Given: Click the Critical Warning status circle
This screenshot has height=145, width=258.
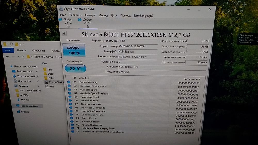Looking at the screenshot, I should (69, 82).
